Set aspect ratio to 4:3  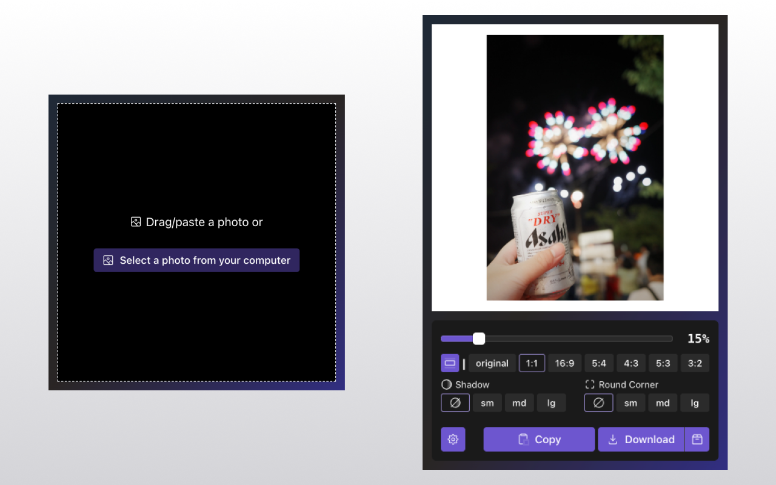pyautogui.click(x=631, y=363)
